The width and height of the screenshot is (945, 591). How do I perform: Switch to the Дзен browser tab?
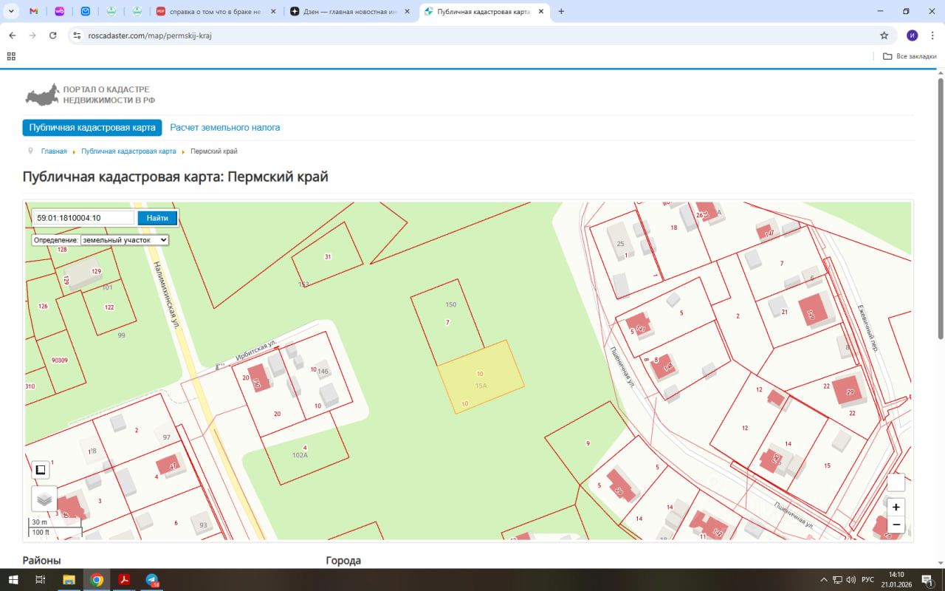coord(351,12)
